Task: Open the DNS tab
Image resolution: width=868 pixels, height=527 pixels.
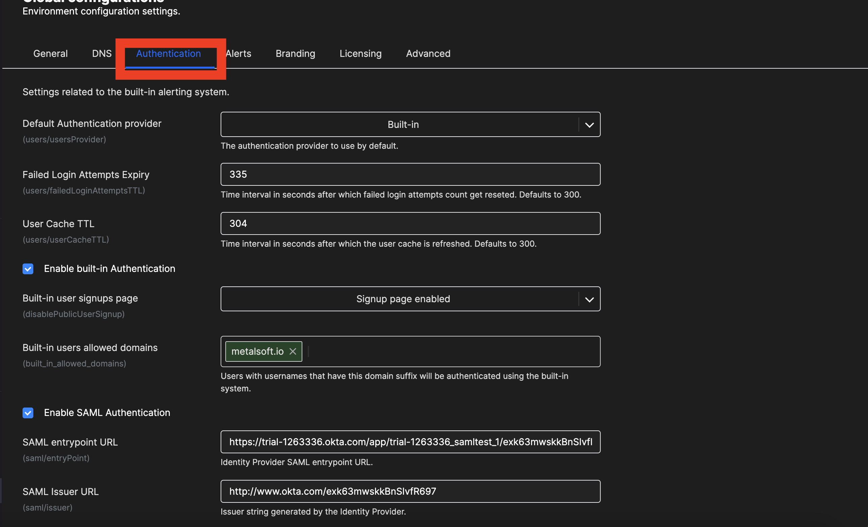Action: click(x=102, y=54)
